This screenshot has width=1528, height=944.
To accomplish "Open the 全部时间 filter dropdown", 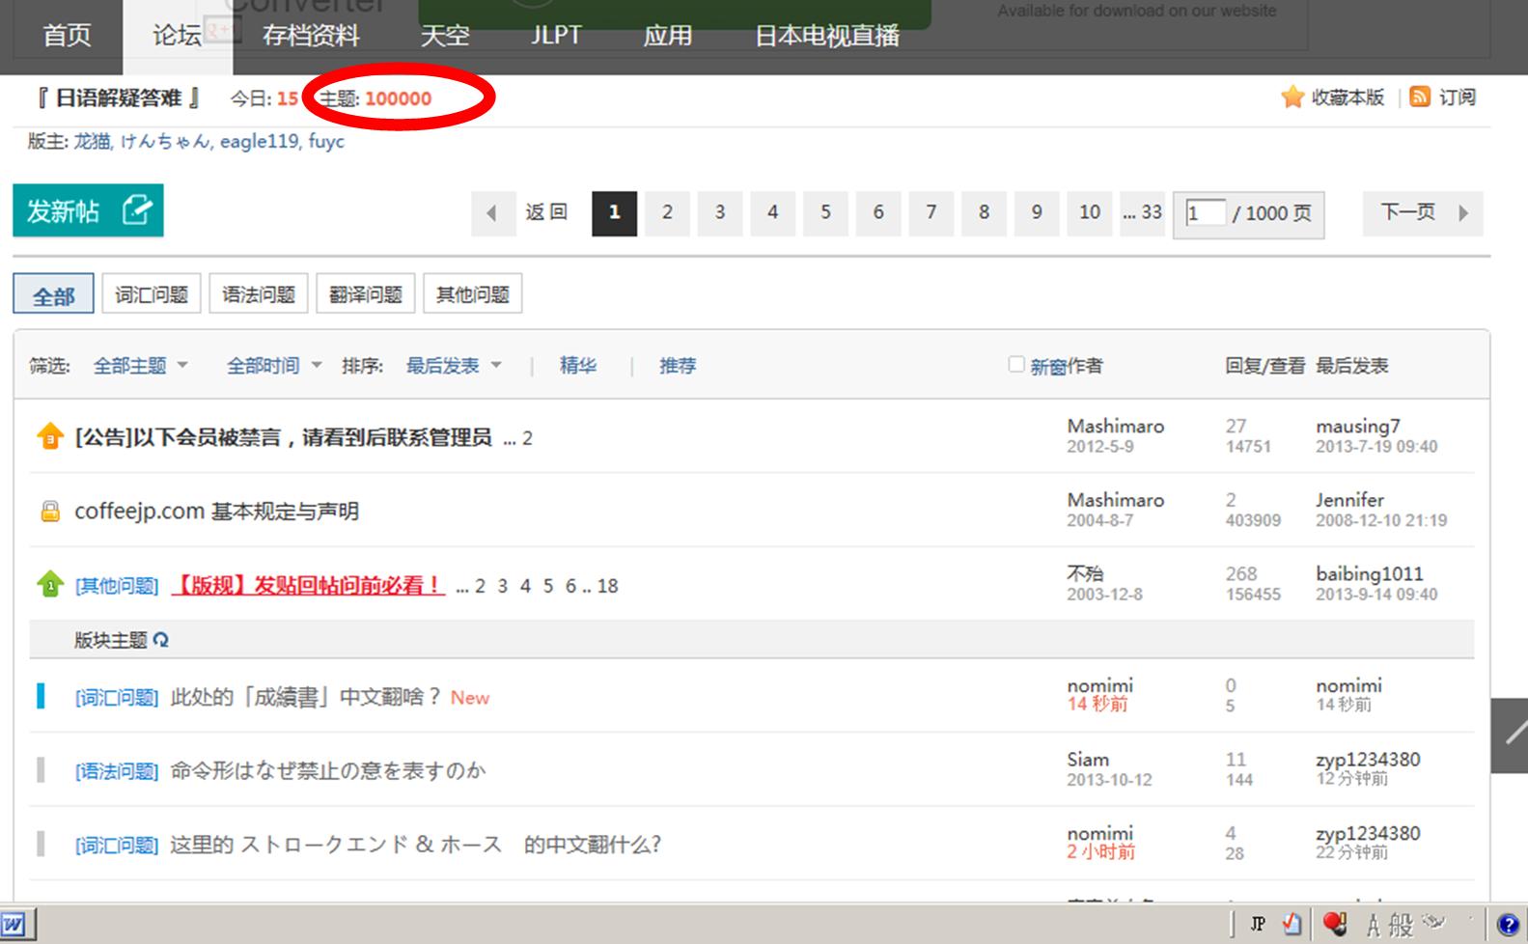I will pos(274,366).
